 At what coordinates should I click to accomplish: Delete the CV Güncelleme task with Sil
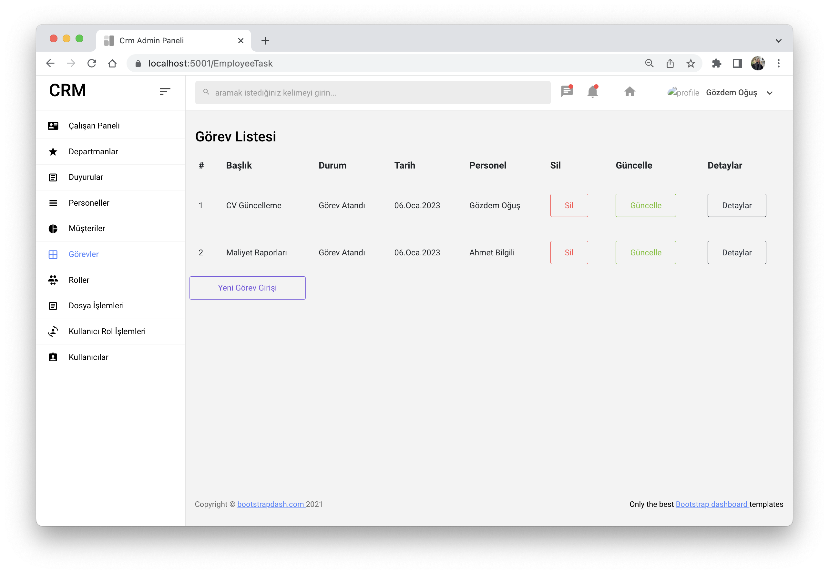(569, 205)
